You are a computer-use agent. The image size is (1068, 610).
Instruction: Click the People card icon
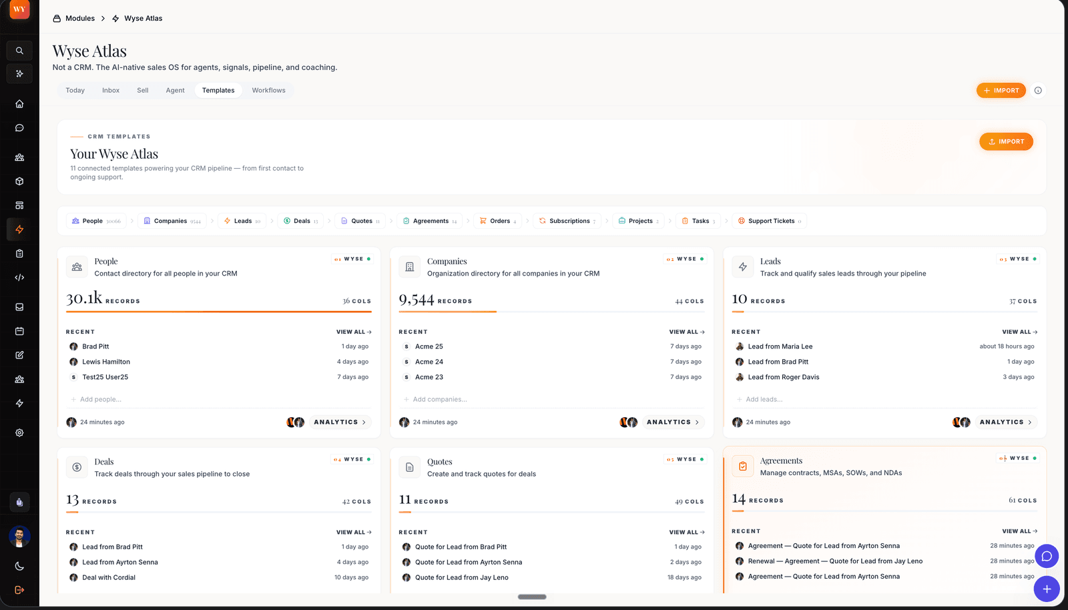click(77, 267)
